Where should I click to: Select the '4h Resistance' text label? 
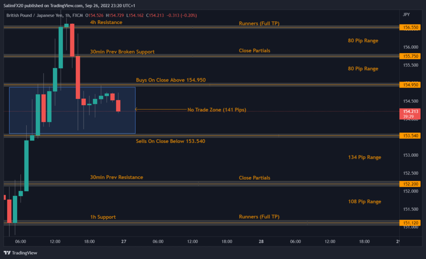pyautogui.click(x=106, y=22)
